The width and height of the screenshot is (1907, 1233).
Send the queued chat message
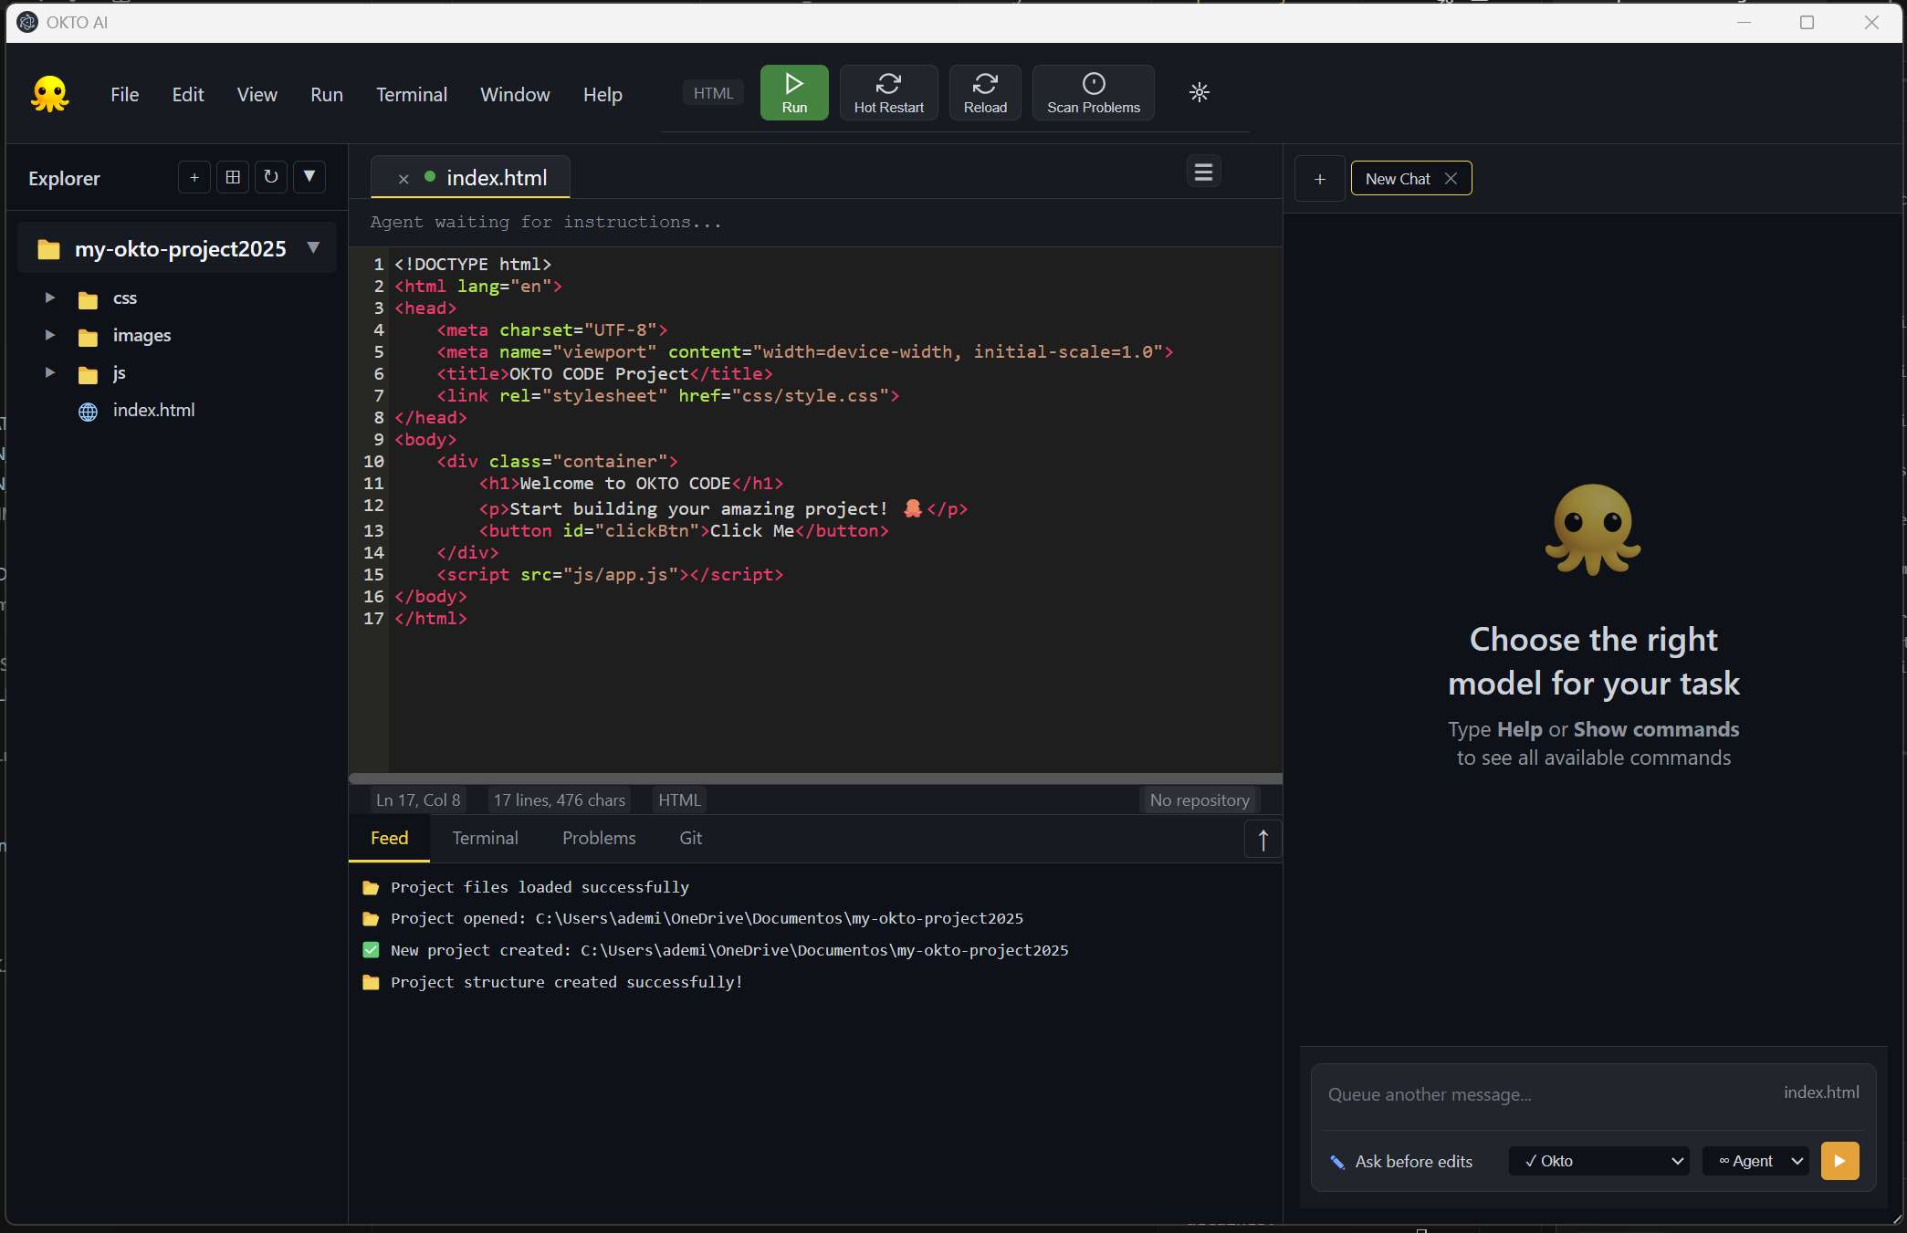[1840, 1161]
